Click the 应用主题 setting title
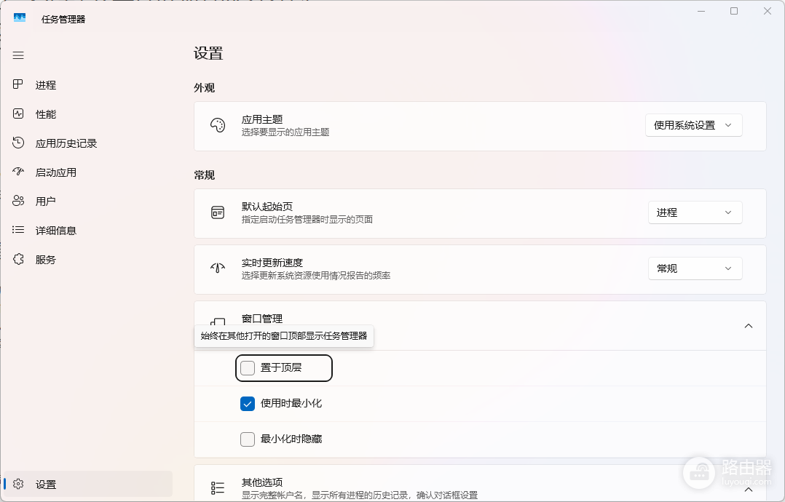The image size is (785, 502). coord(262,119)
